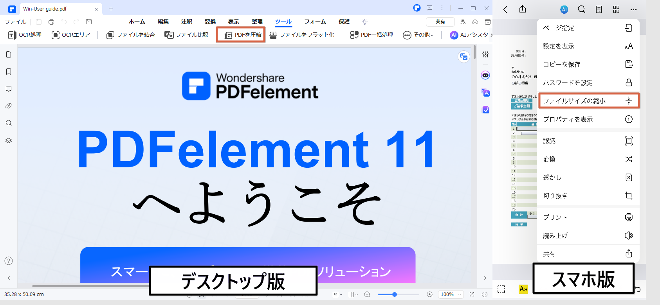Open bookmarks panel in left sidebar
This screenshot has width=660, height=305.
click(9, 72)
